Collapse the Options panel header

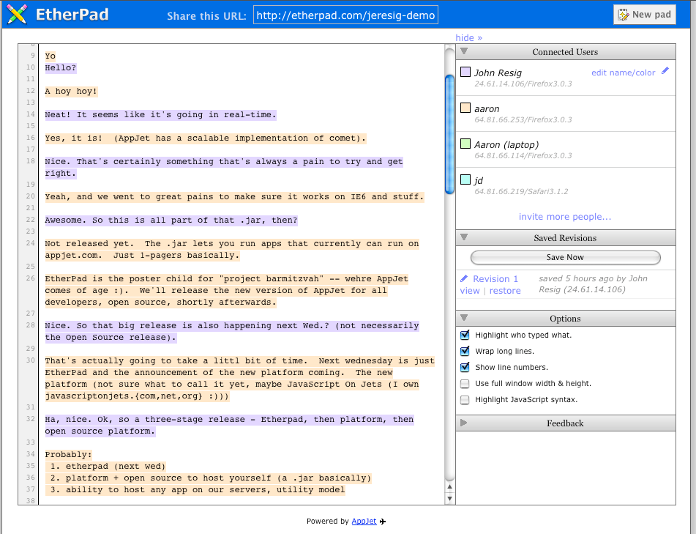click(566, 319)
